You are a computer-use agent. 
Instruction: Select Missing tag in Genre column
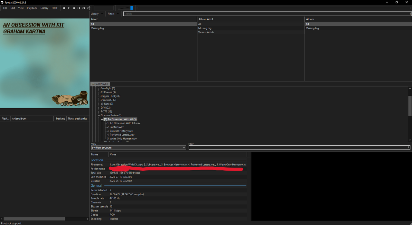pos(143,28)
